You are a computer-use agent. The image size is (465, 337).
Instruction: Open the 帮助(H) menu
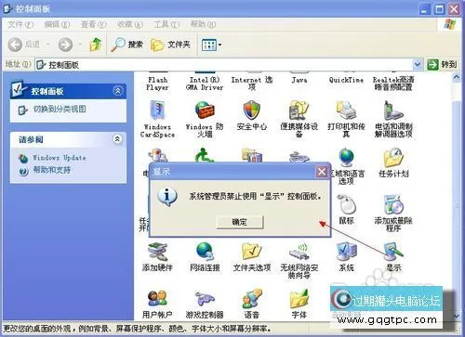(x=203, y=24)
